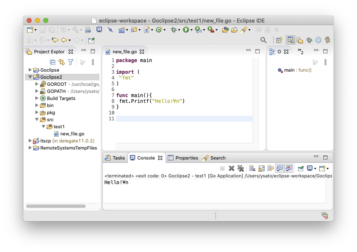Click the Debug bug icon in the main toolbar
This screenshot has width=357, height=252.
(x=174, y=30)
